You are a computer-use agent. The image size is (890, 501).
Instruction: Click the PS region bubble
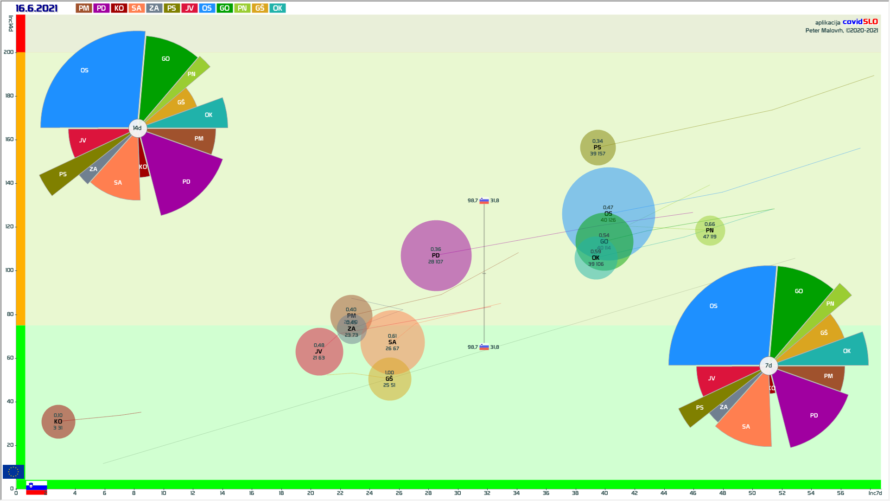coord(598,148)
